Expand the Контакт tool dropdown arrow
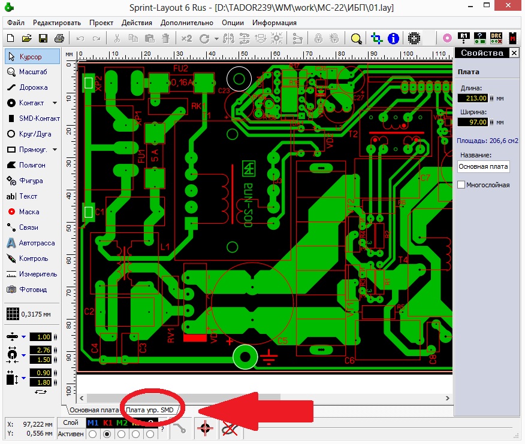The height and width of the screenshot is (444, 525). [x=55, y=103]
